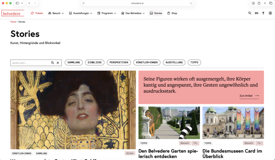
Task: Open a new tab with the plus icon
Action: pyautogui.click(x=265, y=3)
